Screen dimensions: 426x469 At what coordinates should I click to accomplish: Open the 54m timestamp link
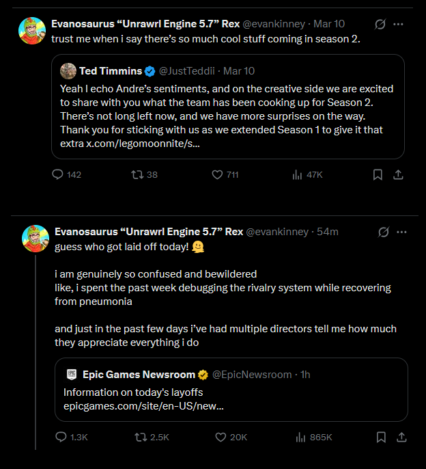(328, 232)
